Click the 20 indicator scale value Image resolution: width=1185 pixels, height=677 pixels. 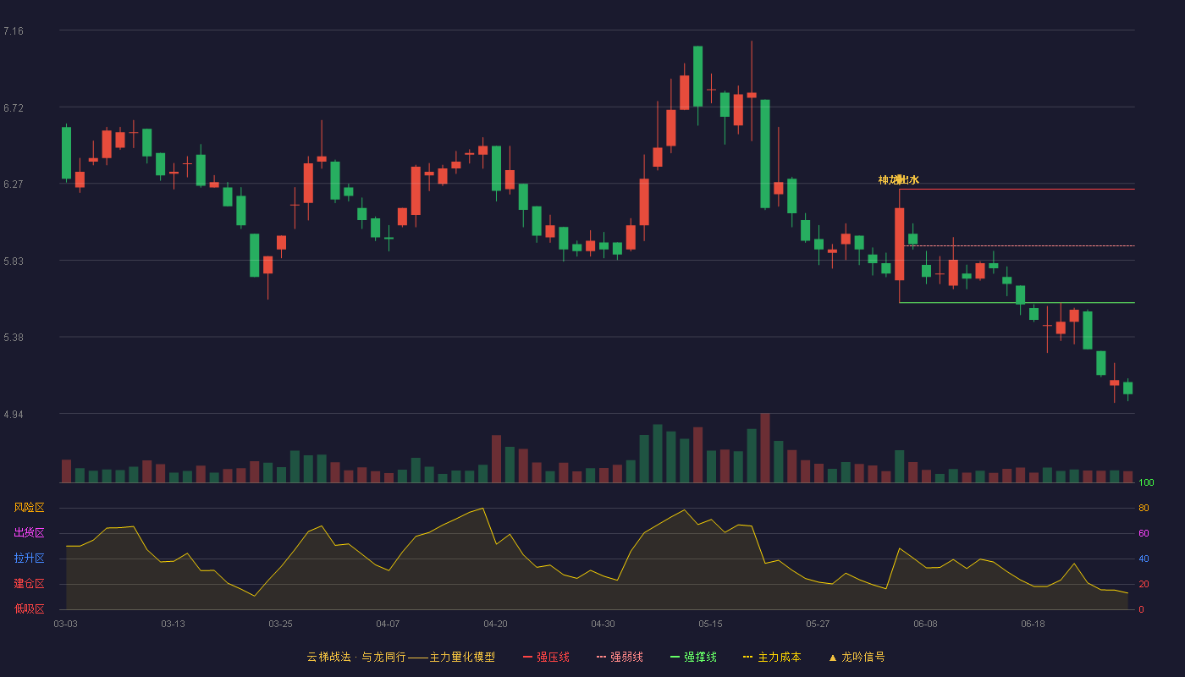(1144, 584)
